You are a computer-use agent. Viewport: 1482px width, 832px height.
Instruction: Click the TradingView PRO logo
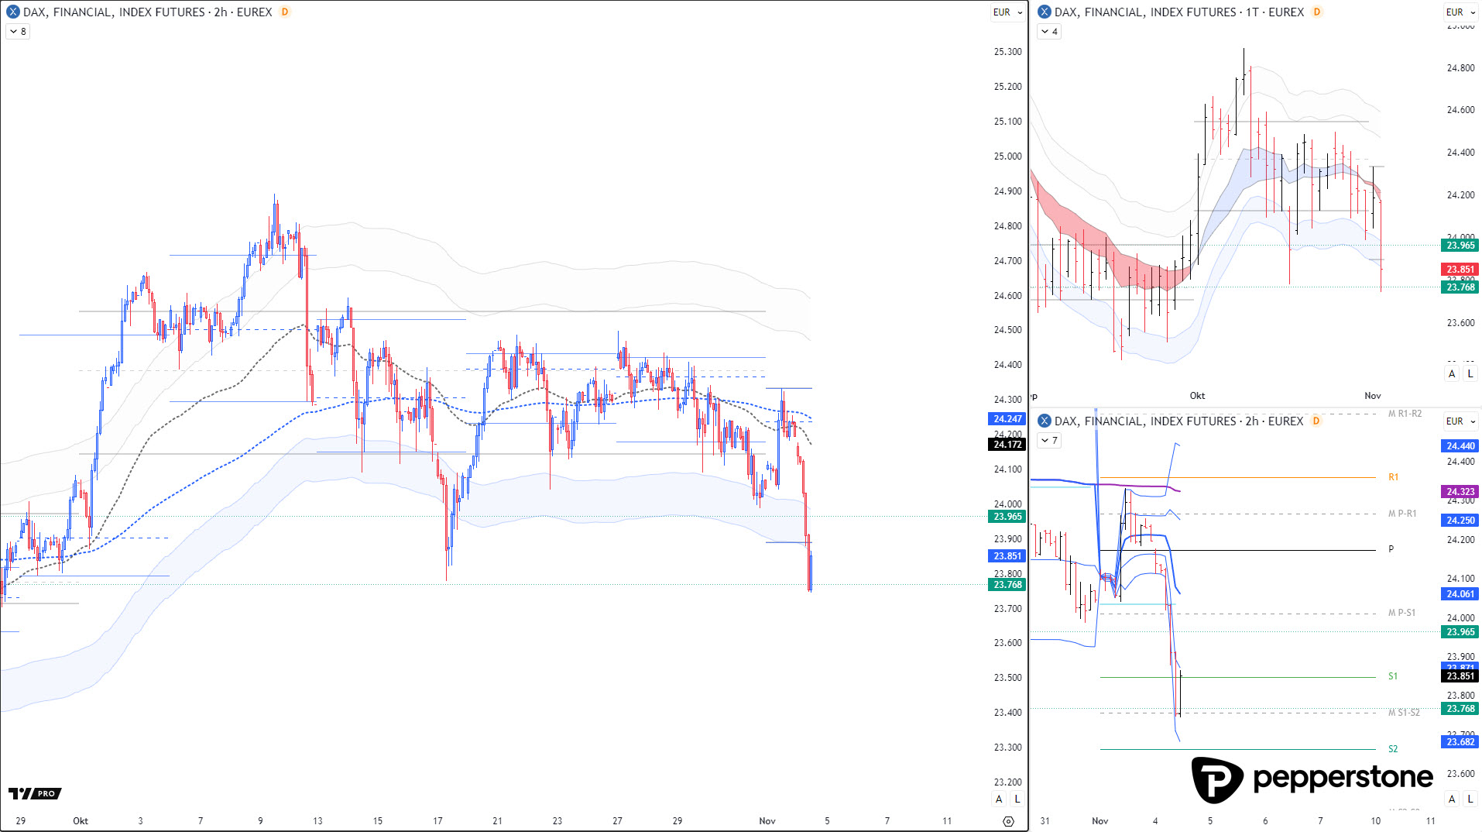point(35,793)
